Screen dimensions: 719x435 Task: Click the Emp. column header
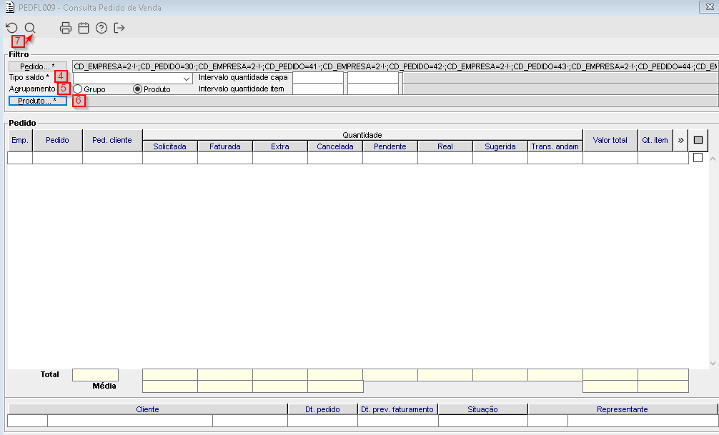(x=20, y=140)
